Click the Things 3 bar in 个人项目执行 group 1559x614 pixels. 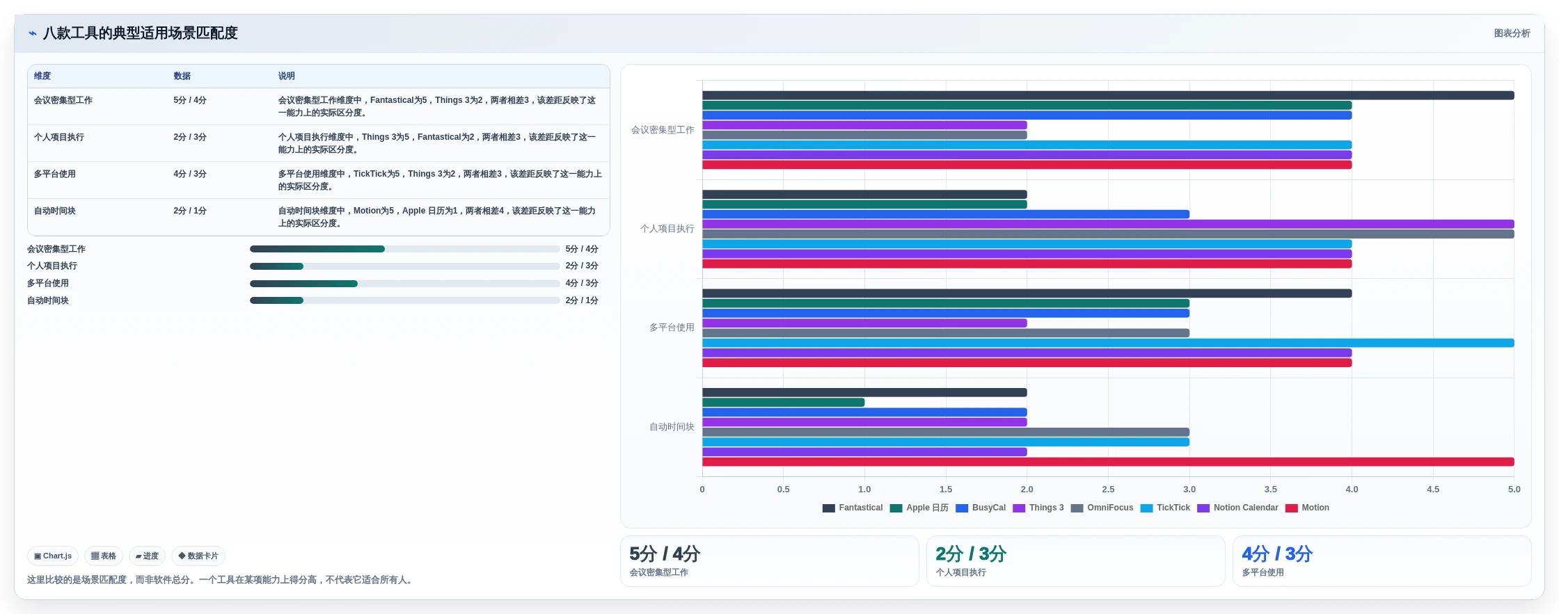coord(1108,224)
